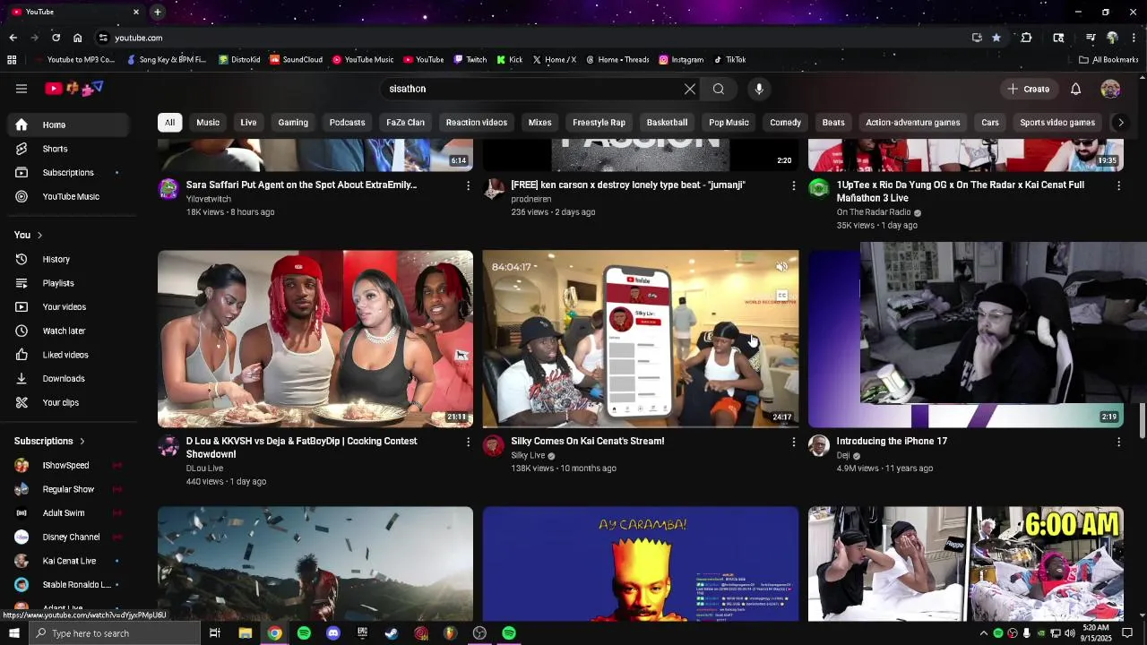Click the Windows Start button
Viewport: 1147px width, 645px height.
tap(13, 633)
